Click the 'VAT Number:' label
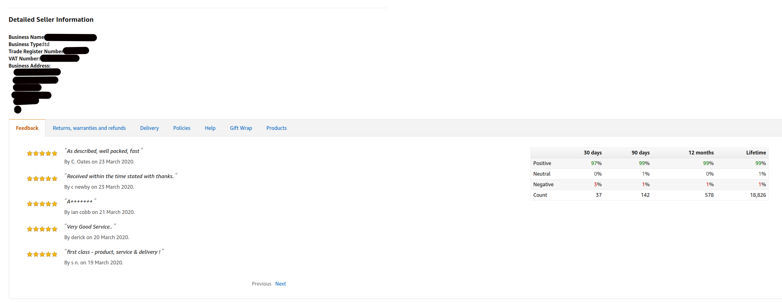The image size is (782, 303). coord(24,59)
